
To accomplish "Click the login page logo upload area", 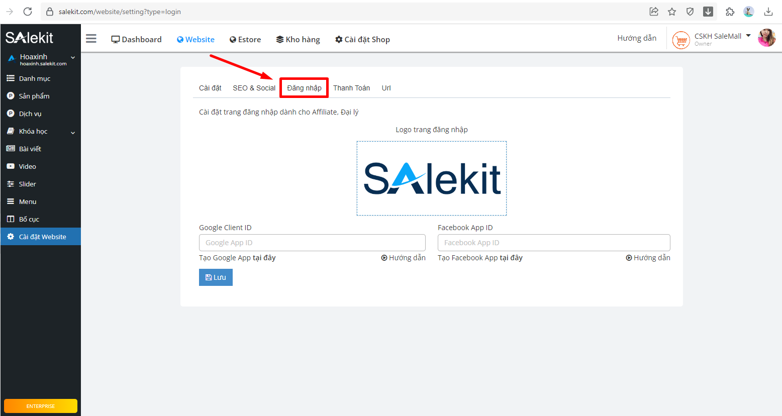I will click(x=432, y=178).
